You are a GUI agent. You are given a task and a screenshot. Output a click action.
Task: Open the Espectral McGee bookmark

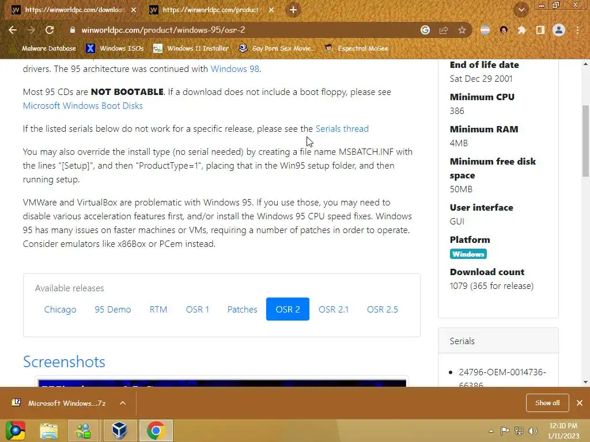(x=356, y=48)
